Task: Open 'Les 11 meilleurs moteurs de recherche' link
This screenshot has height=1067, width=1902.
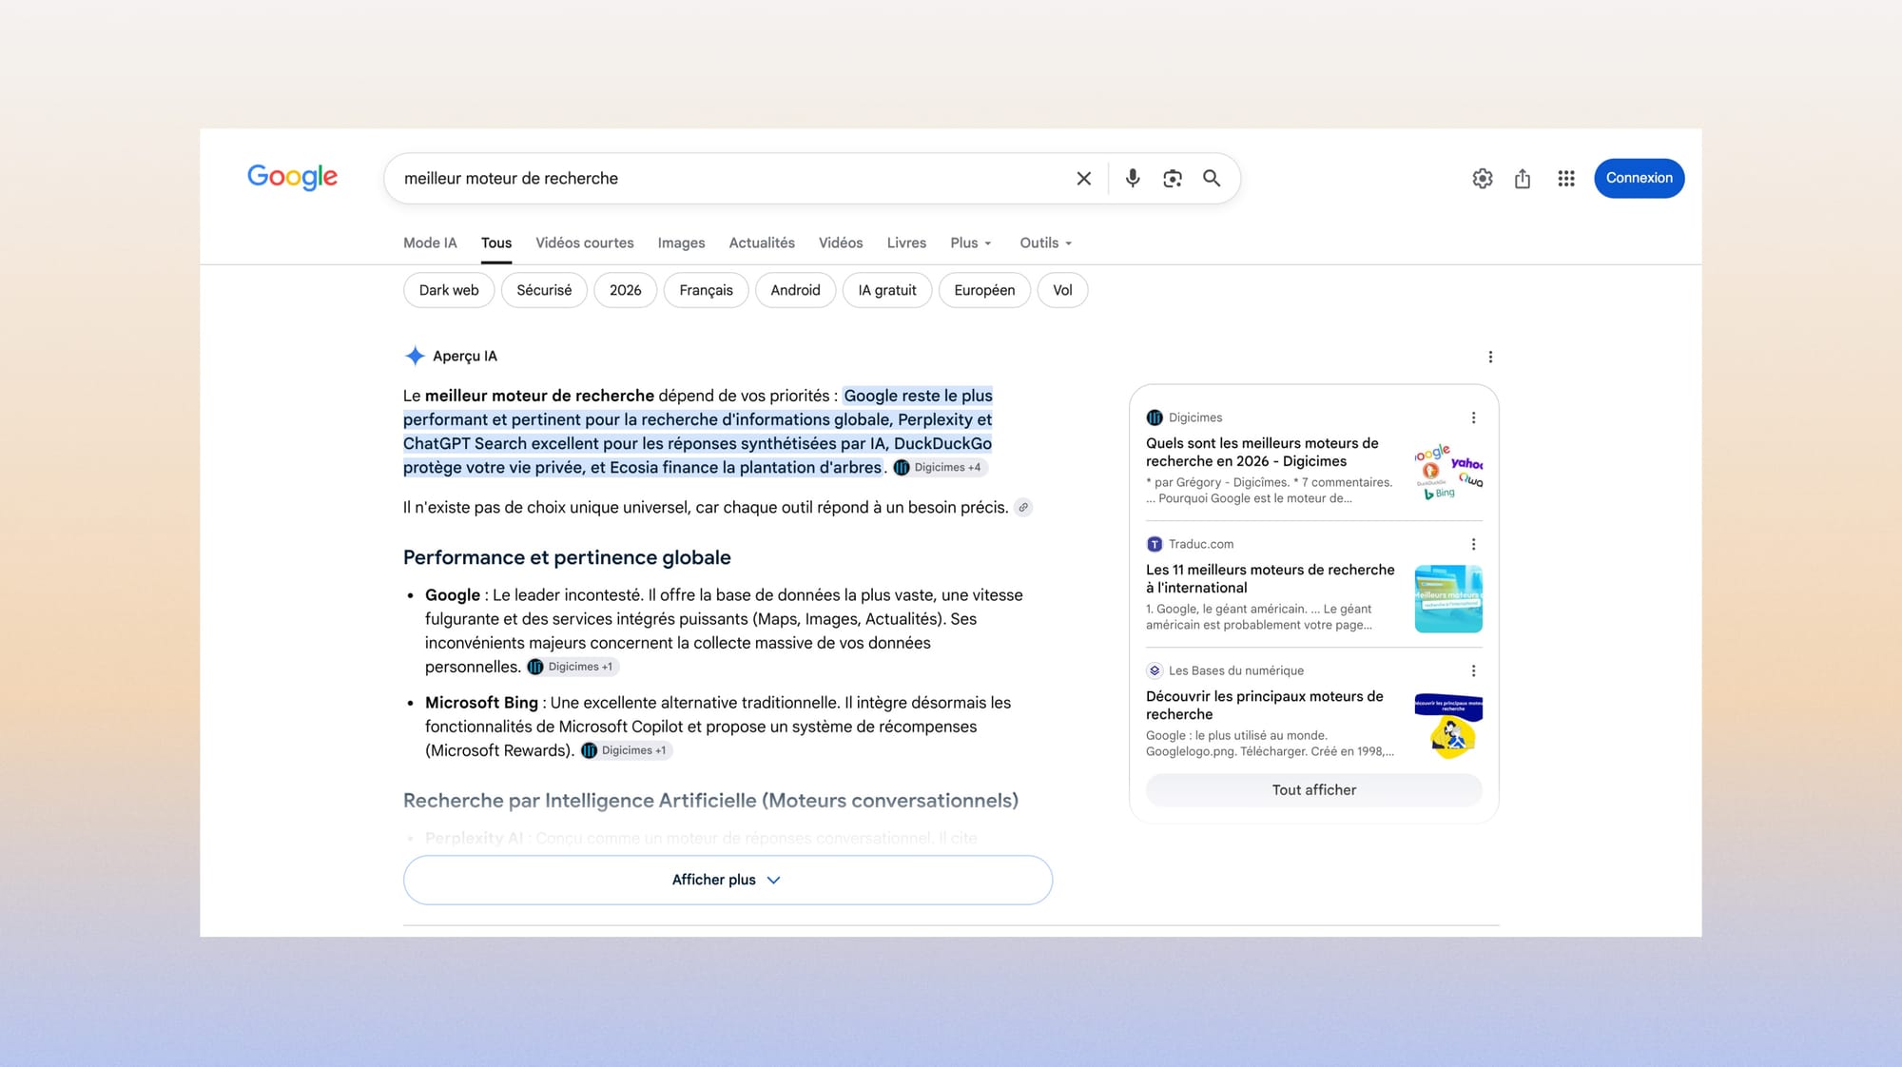Action: [1270, 579]
